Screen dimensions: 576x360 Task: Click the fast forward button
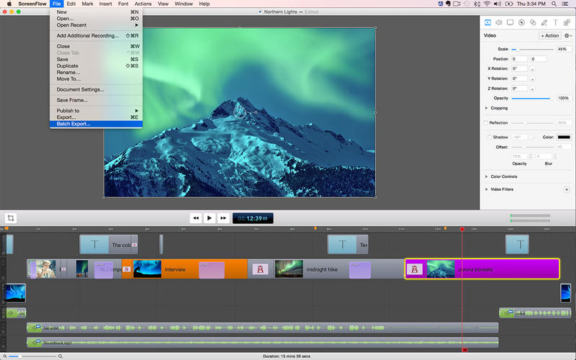coord(224,218)
